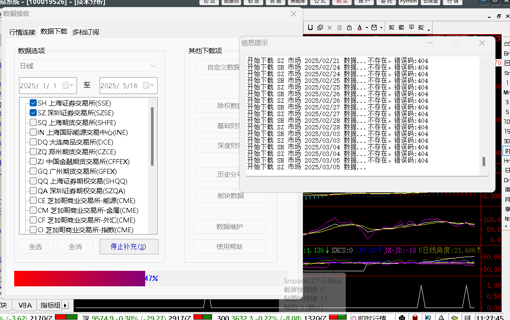This screenshot has height=320, width=510.
Task: Click the lock icon in toolbar
Action: (x=349, y=27)
